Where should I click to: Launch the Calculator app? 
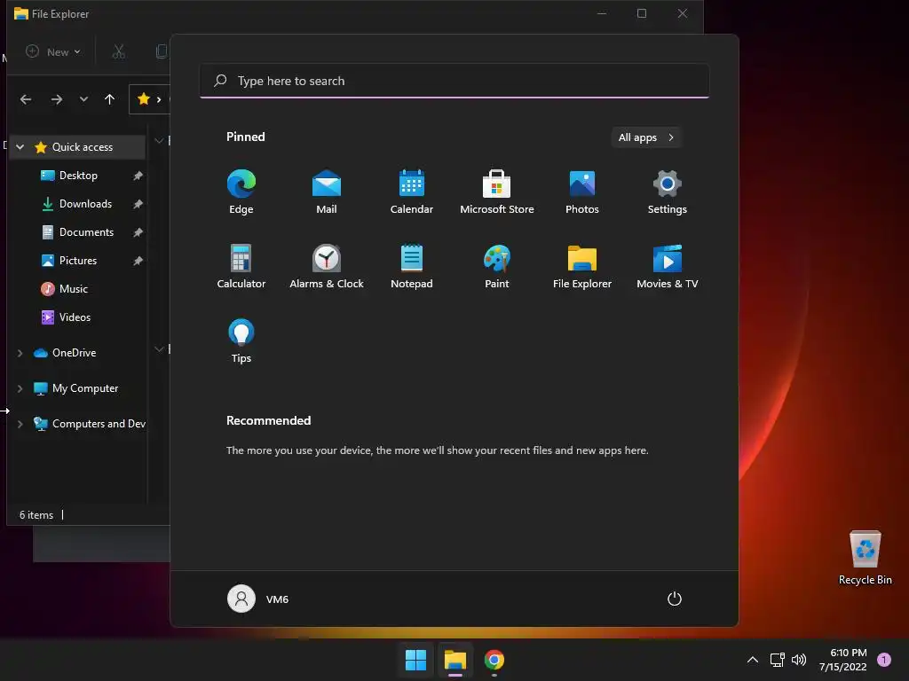pos(241,266)
